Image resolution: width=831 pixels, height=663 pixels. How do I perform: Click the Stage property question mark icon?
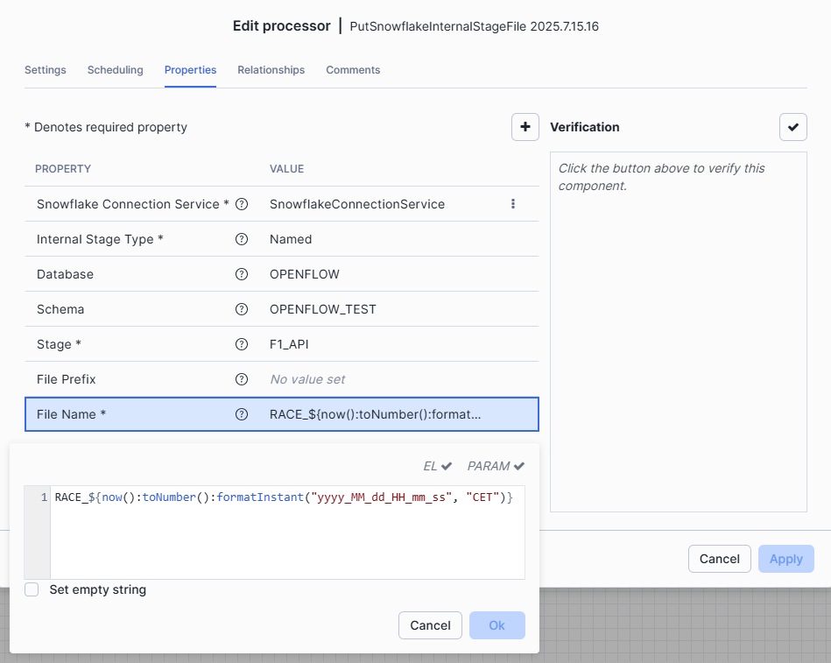(x=242, y=344)
